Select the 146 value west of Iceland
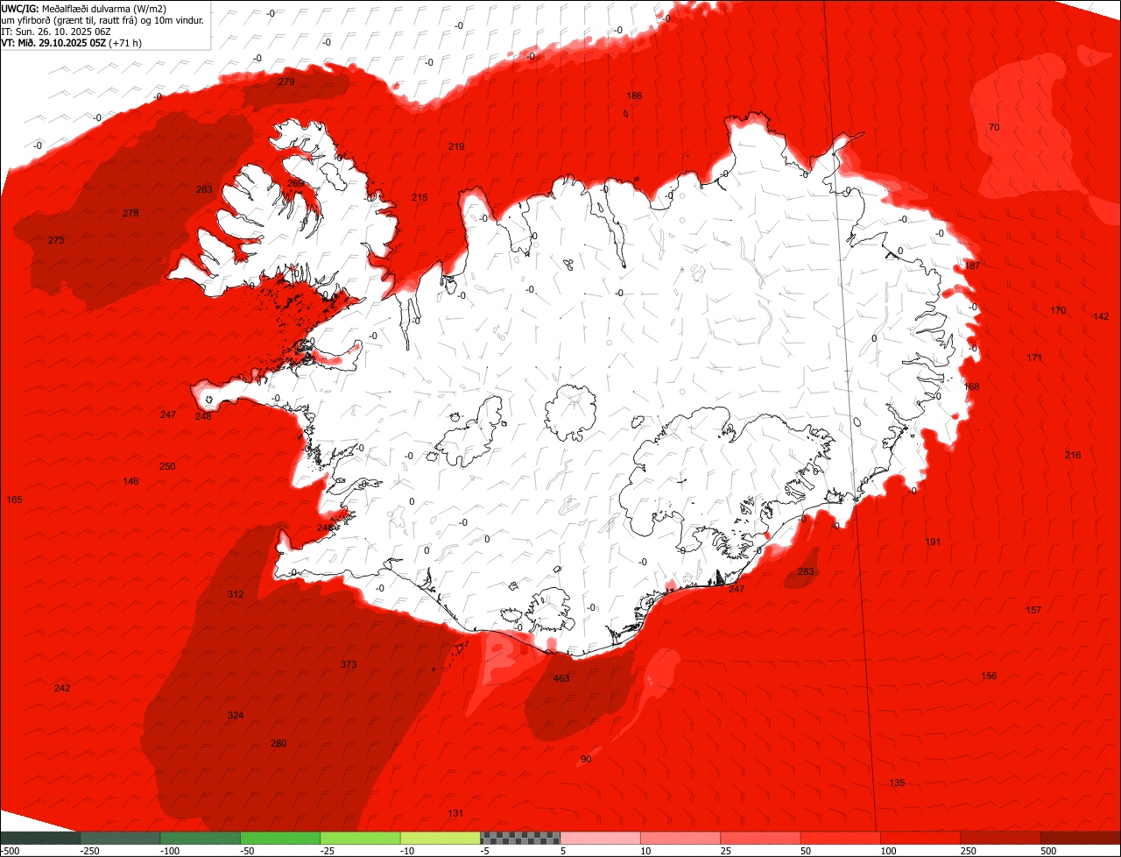The image size is (1121, 857). click(x=130, y=481)
